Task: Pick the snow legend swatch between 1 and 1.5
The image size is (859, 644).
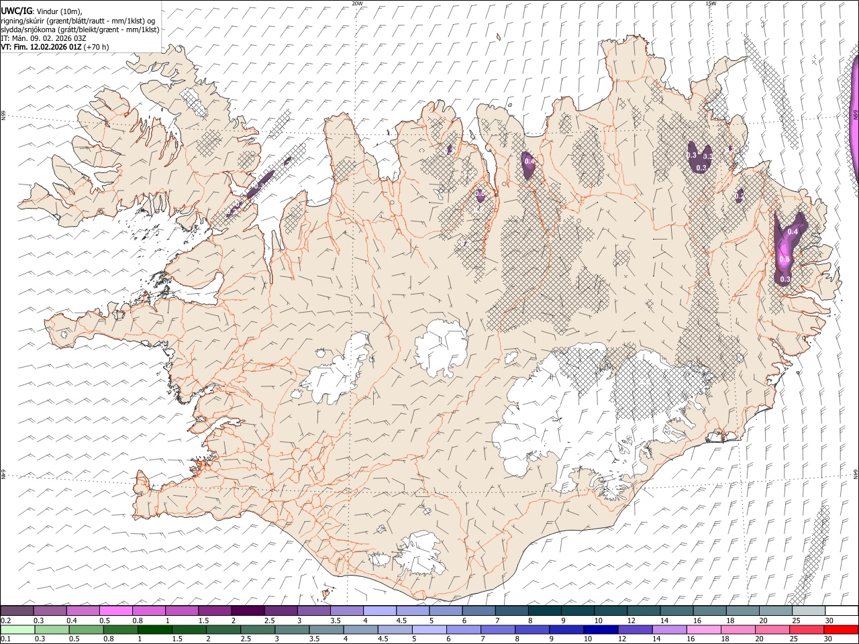Action: tap(182, 610)
